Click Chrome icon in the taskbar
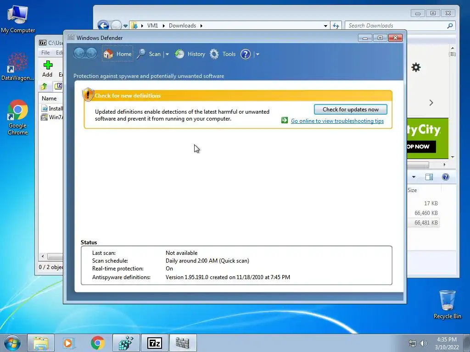 click(97, 343)
